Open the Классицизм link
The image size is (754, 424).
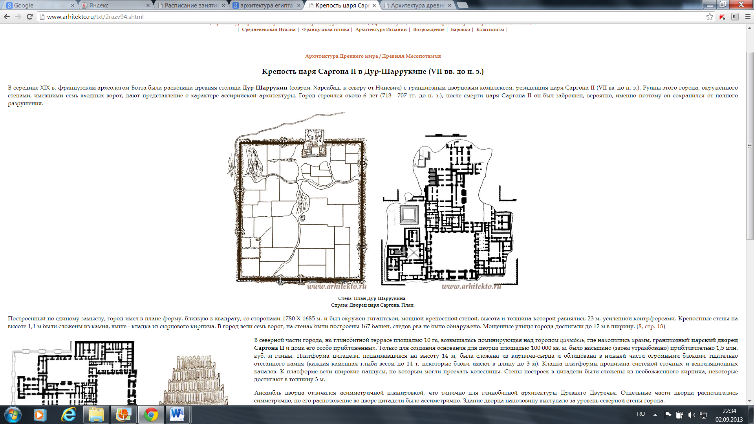(490, 29)
